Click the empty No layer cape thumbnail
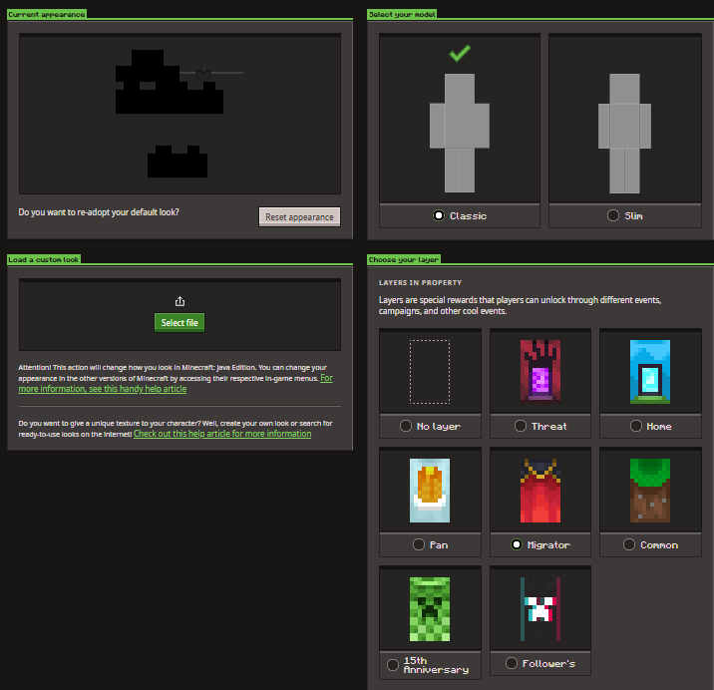The height and width of the screenshot is (690, 714). pyautogui.click(x=430, y=372)
